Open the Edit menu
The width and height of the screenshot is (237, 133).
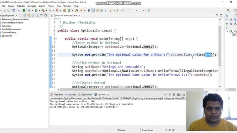[x=3, y=6]
